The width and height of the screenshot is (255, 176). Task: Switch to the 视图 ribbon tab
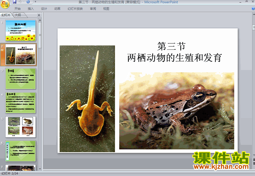coord(106,9)
